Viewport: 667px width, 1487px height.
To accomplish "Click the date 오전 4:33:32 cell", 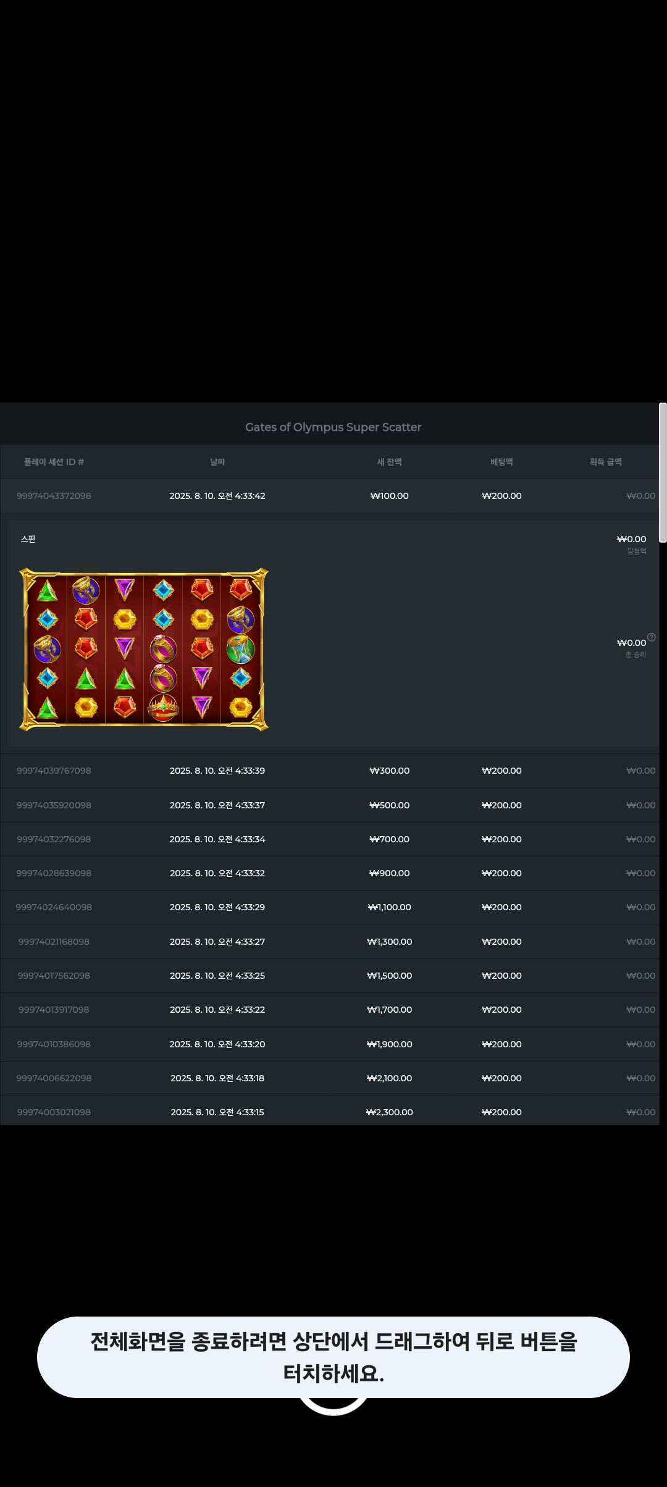I will tap(217, 873).
